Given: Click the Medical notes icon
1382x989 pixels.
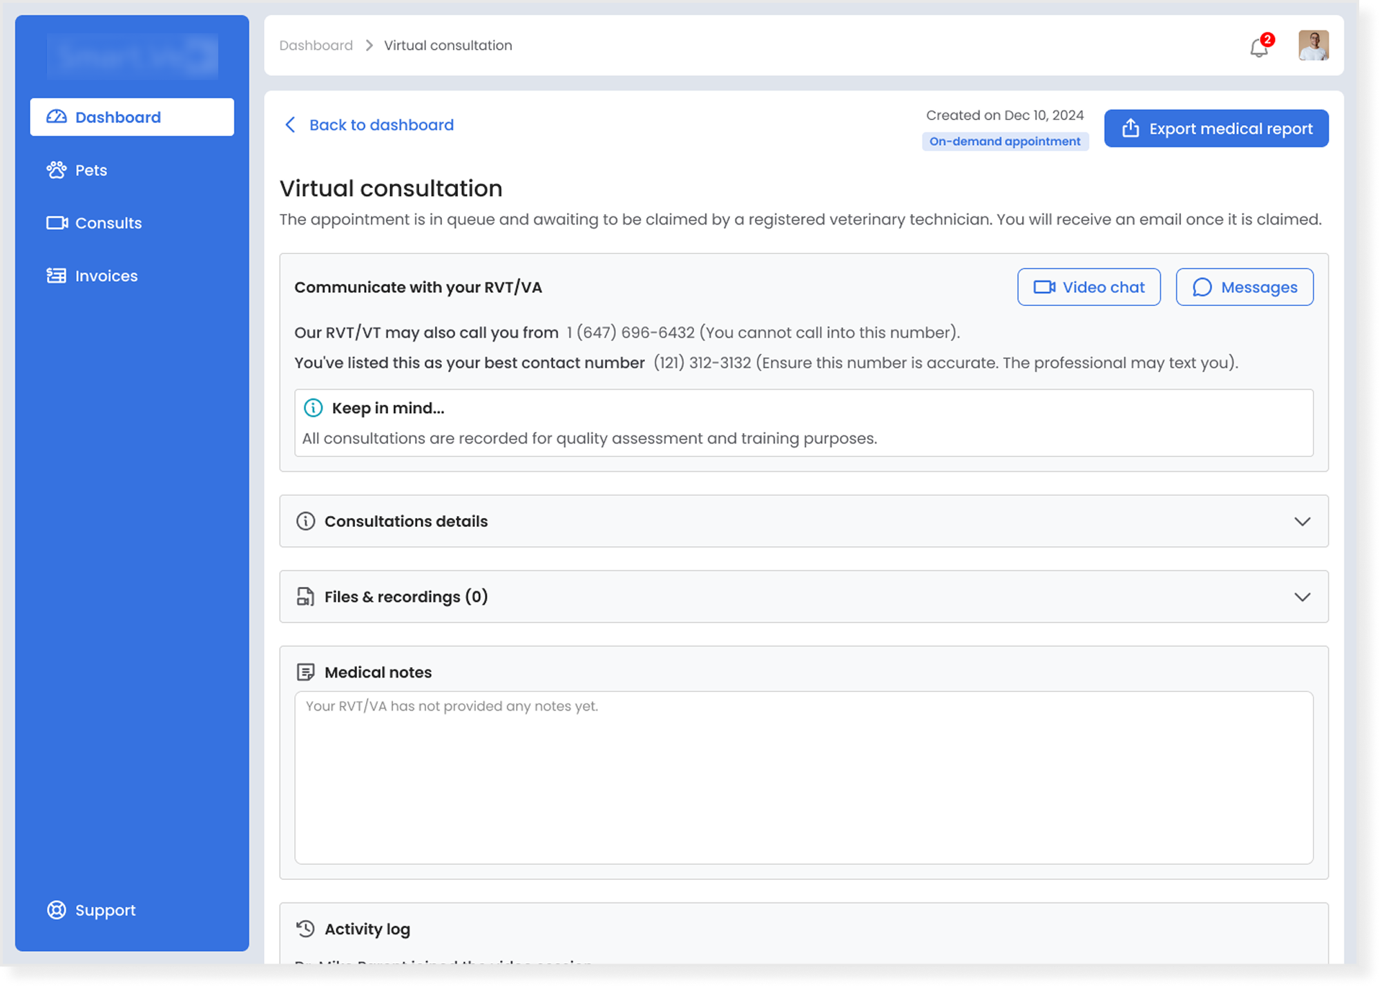Looking at the screenshot, I should click(305, 672).
